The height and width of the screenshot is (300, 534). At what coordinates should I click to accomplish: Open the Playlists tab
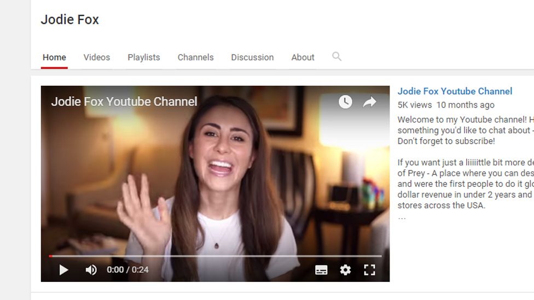[144, 57]
